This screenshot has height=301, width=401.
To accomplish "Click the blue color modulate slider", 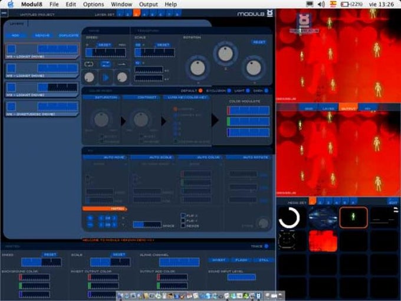I will [248, 133].
